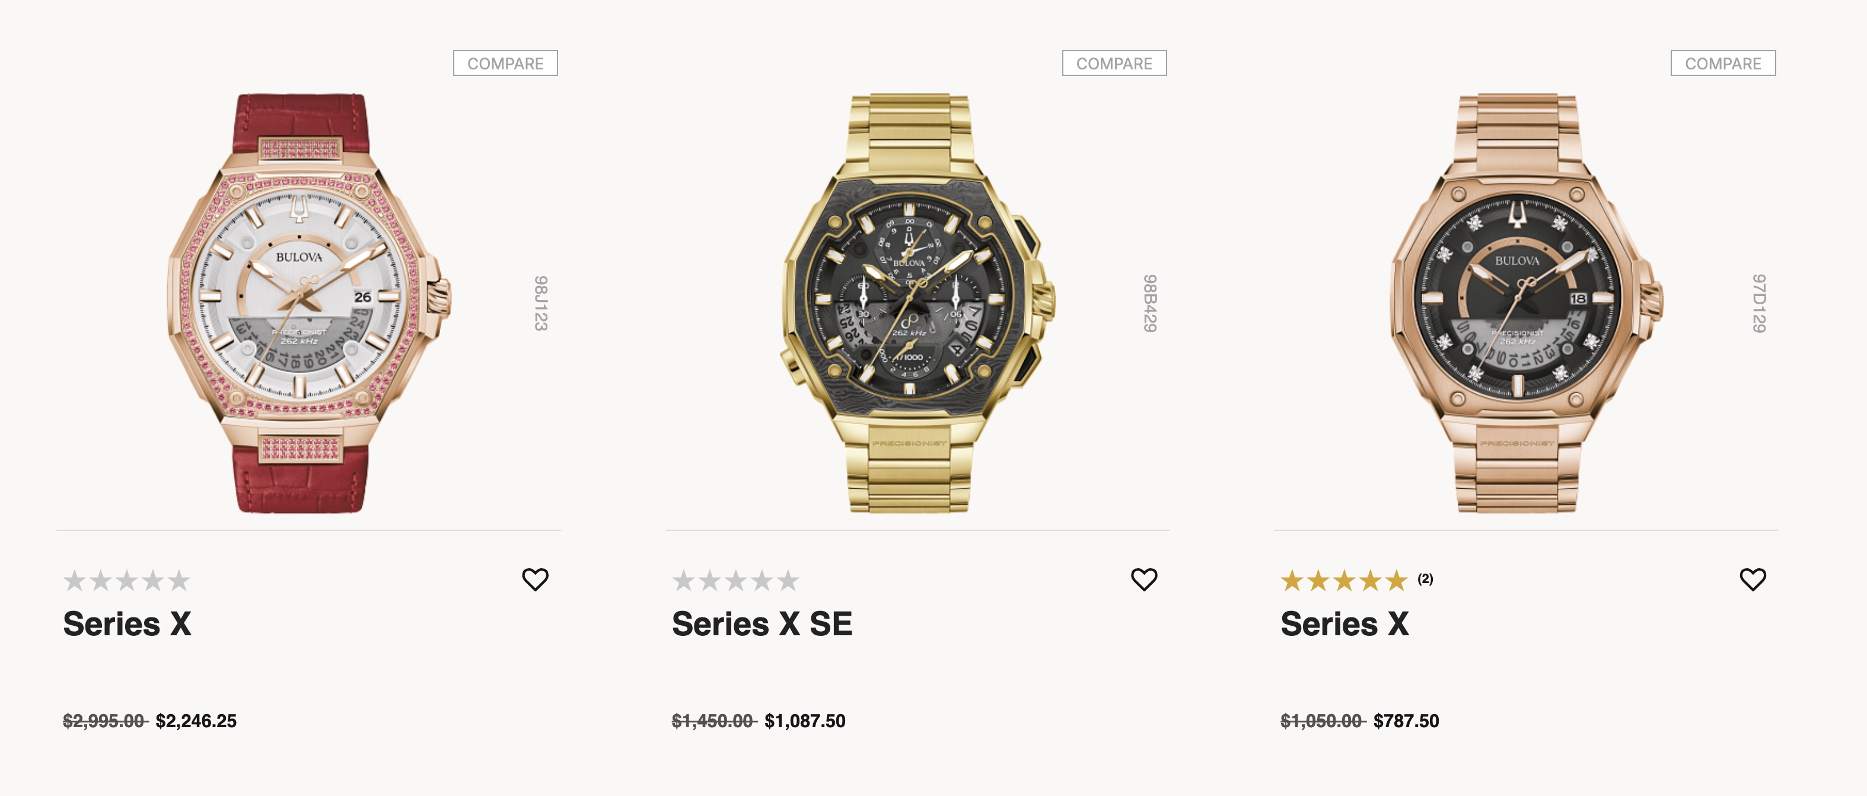Viewport: 1867px width, 796px height.
Task: Click the $1,087.50 sale price
Action: (804, 721)
